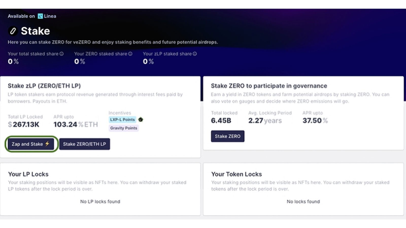Click the Stake ZERO/ETH LP button

(84, 144)
